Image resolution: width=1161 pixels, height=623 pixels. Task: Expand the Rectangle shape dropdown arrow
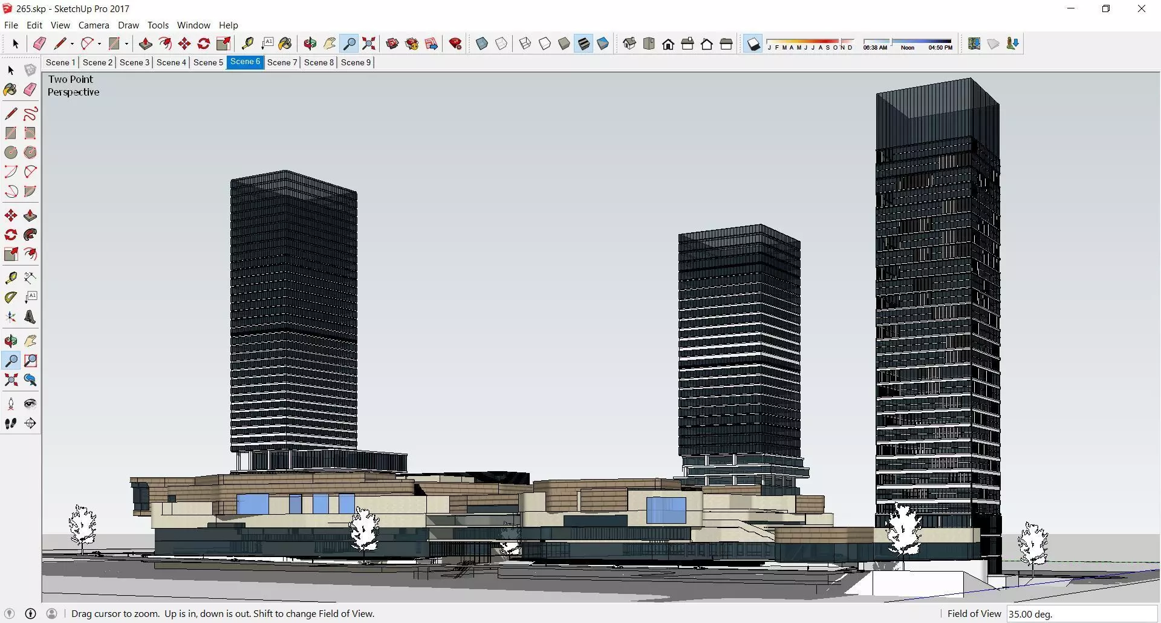(x=126, y=44)
